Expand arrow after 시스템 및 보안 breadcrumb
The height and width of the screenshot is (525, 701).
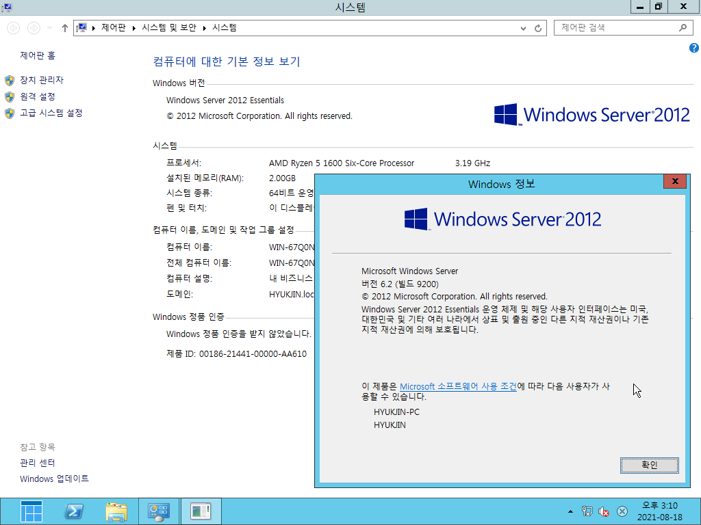(x=204, y=28)
